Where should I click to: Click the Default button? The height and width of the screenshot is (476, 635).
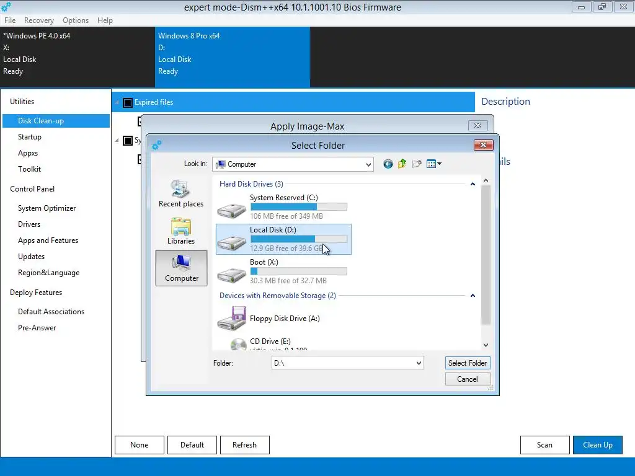click(192, 445)
